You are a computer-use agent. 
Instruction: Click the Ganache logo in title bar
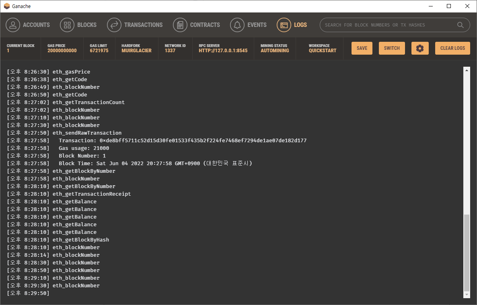(7, 6)
